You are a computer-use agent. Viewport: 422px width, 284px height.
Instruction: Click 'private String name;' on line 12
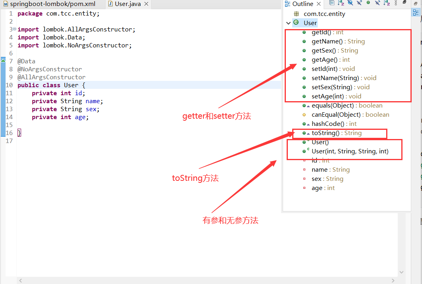pos(67,101)
